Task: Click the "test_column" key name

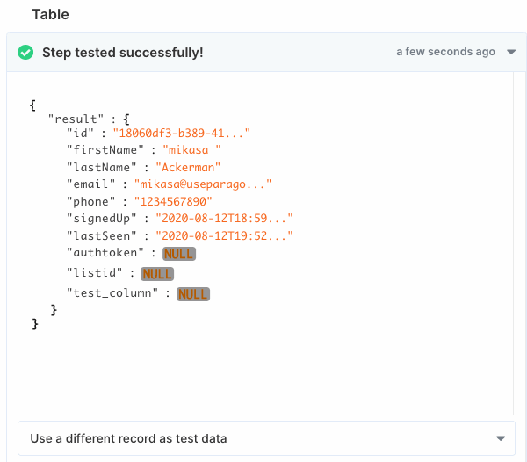Action: pyautogui.click(x=112, y=293)
